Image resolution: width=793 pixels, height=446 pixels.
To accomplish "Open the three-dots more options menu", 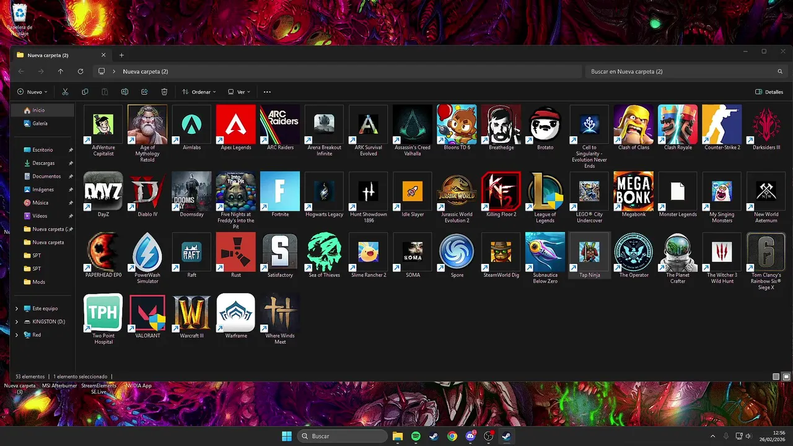I will (267, 92).
